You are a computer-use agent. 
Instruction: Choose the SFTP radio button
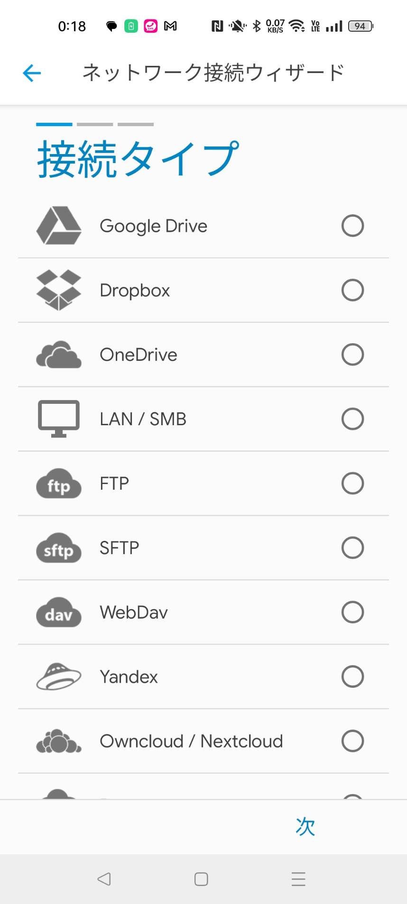click(352, 548)
